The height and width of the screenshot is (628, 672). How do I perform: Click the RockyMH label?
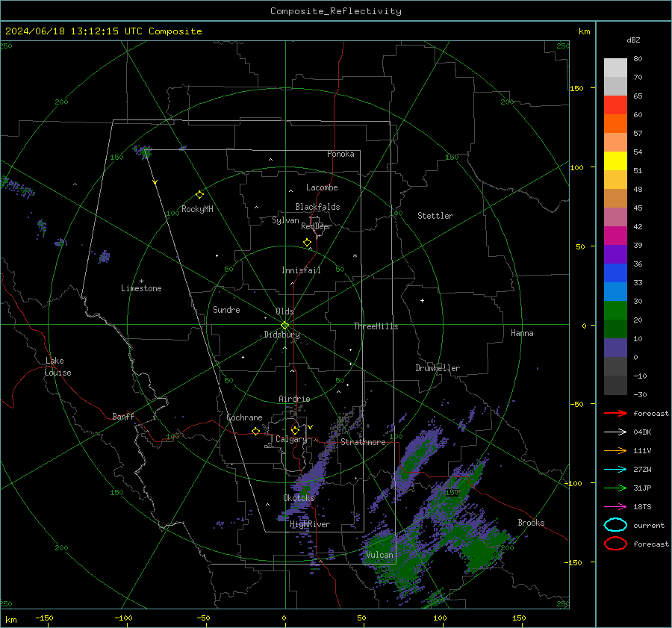point(197,209)
